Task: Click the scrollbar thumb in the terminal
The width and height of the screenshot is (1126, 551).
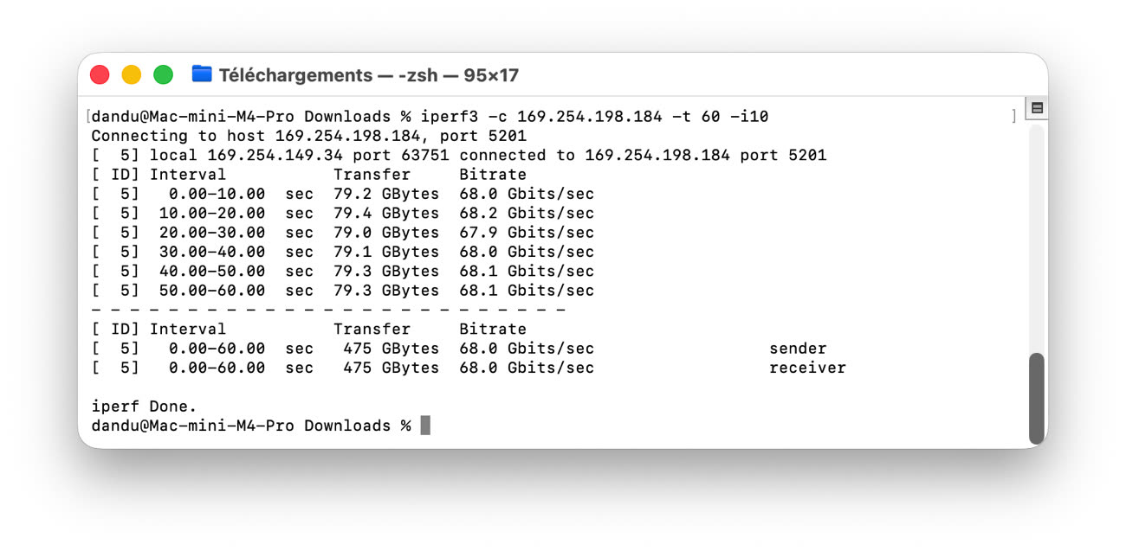Action: click(1036, 398)
